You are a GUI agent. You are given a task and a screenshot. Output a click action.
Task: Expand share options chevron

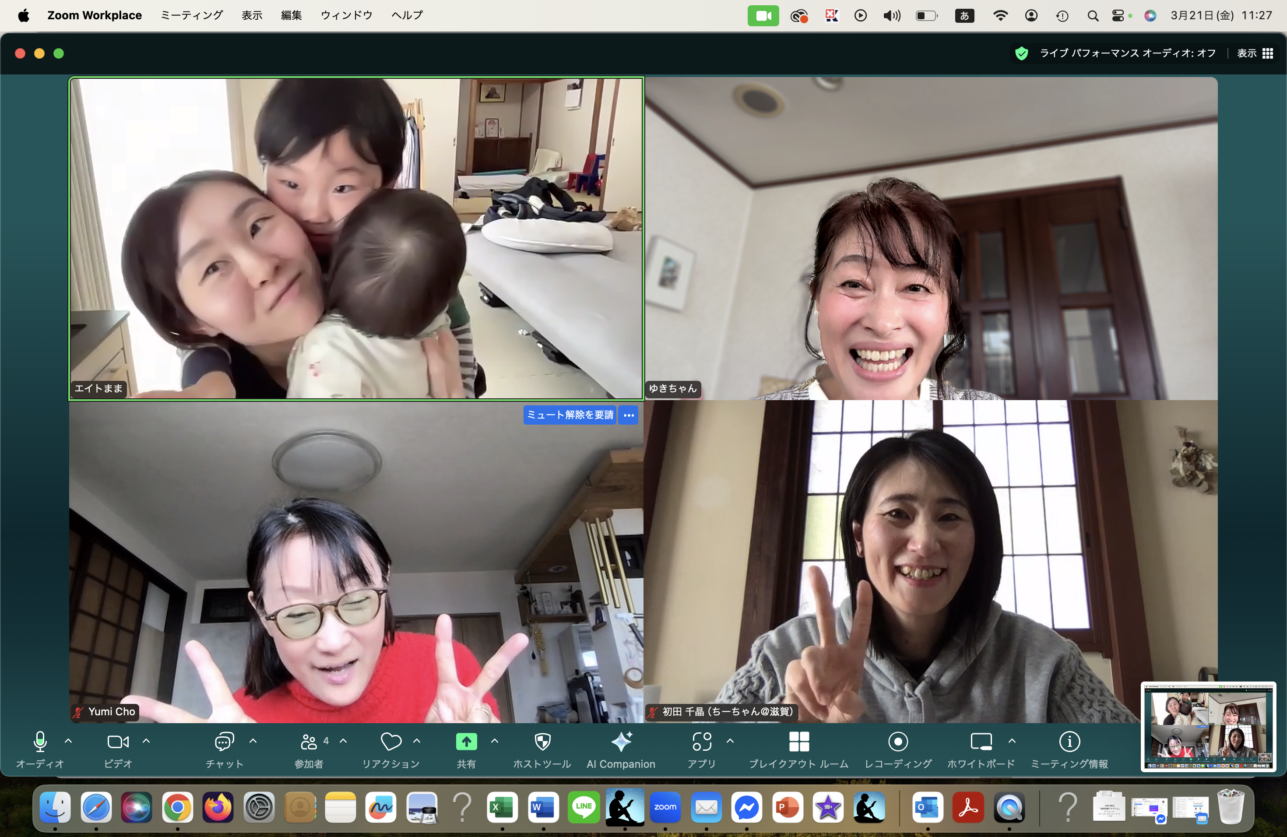(494, 741)
